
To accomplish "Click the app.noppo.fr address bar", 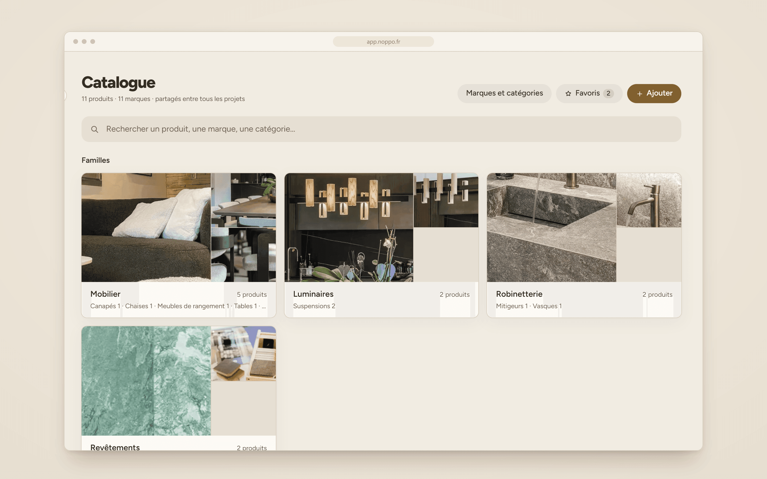I will 383,42.
